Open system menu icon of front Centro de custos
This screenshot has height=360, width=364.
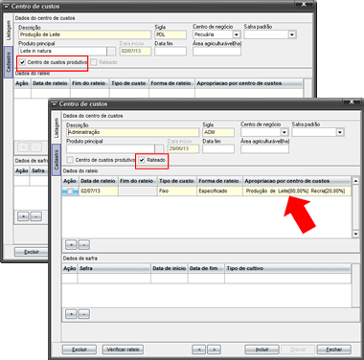click(x=54, y=104)
